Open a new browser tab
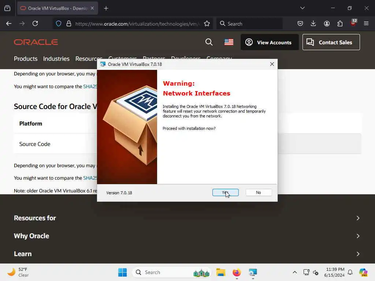This screenshot has width=375, height=281. click(106, 8)
